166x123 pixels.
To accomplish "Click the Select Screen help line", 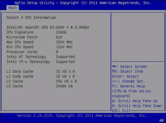I will [129, 66].
